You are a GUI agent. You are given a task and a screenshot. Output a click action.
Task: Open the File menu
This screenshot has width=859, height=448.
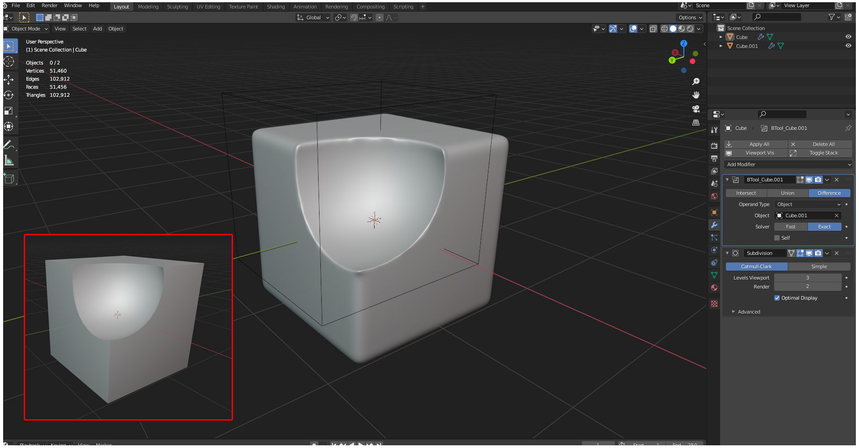pyautogui.click(x=16, y=5)
